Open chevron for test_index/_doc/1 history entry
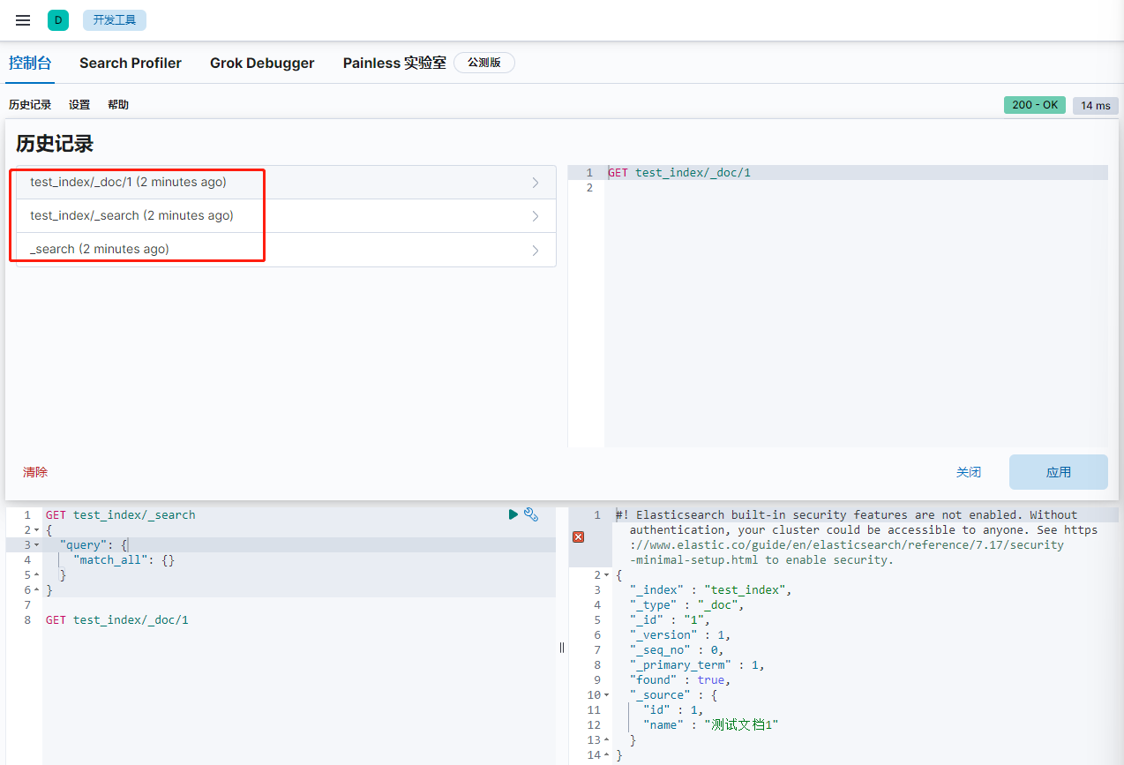The width and height of the screenshot is (1124, 765). click(x=535, y=183)
